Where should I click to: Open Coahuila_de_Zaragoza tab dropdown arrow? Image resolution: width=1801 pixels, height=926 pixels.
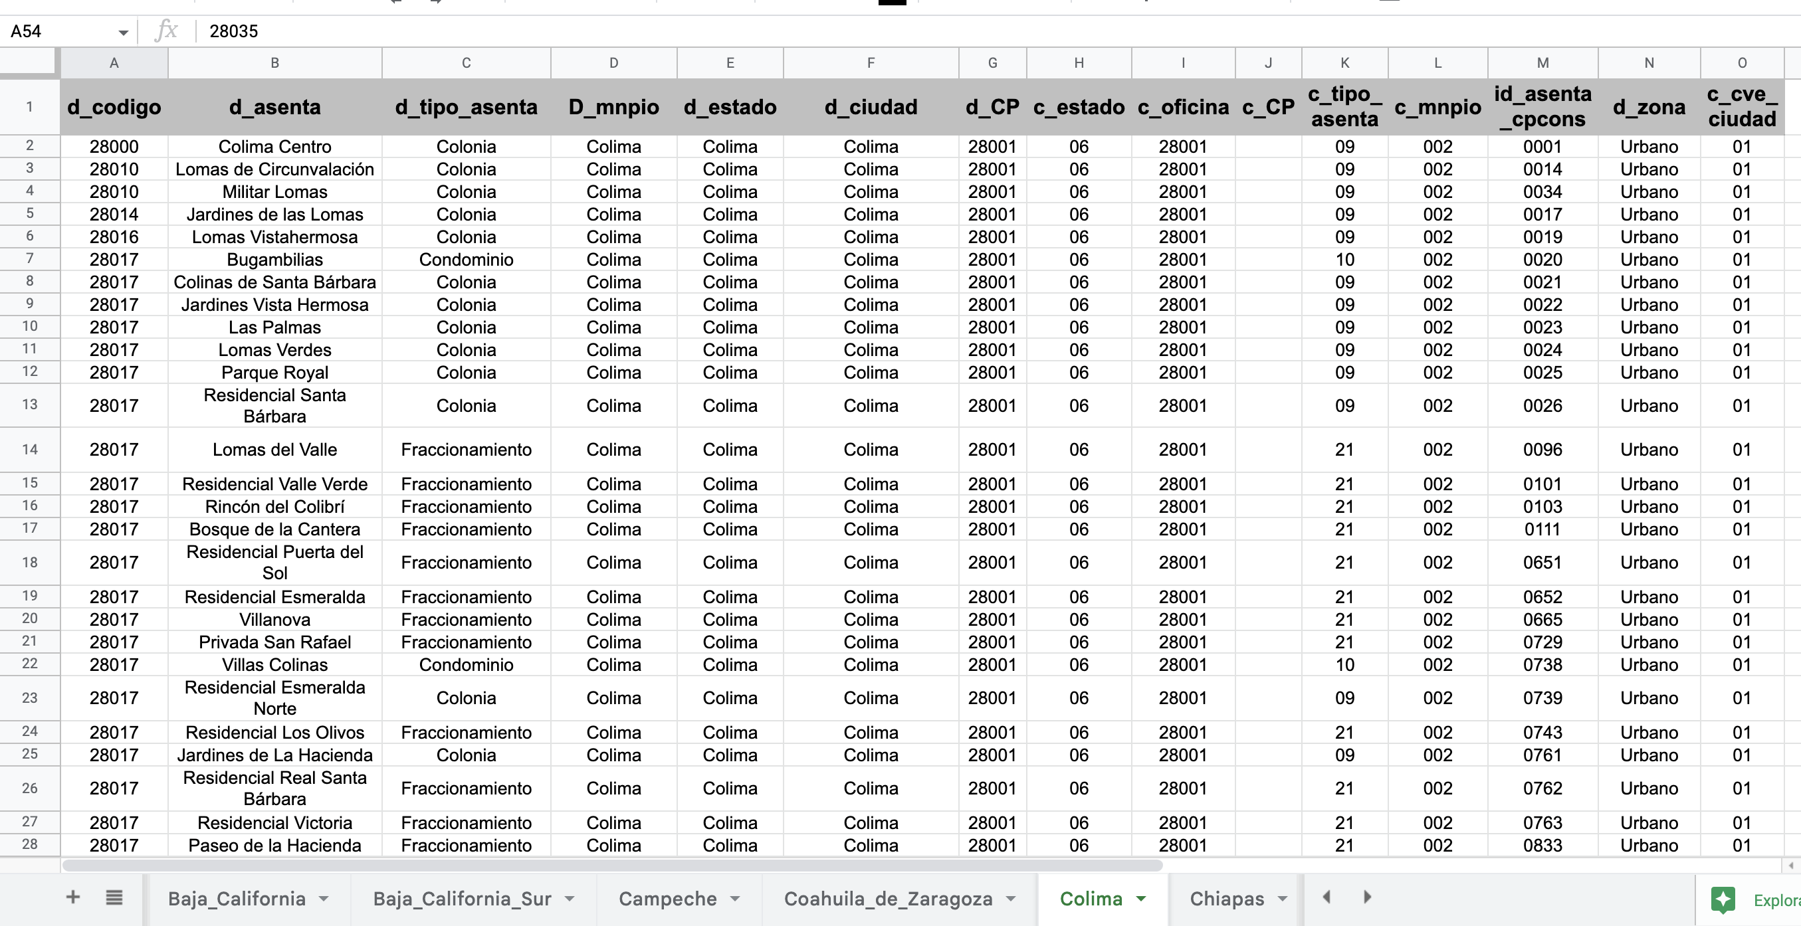[1011, 899]
